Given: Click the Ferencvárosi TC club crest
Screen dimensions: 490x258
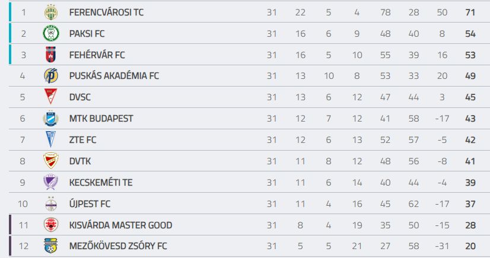Looking at the screenshot, I should [x=50, y=12].
